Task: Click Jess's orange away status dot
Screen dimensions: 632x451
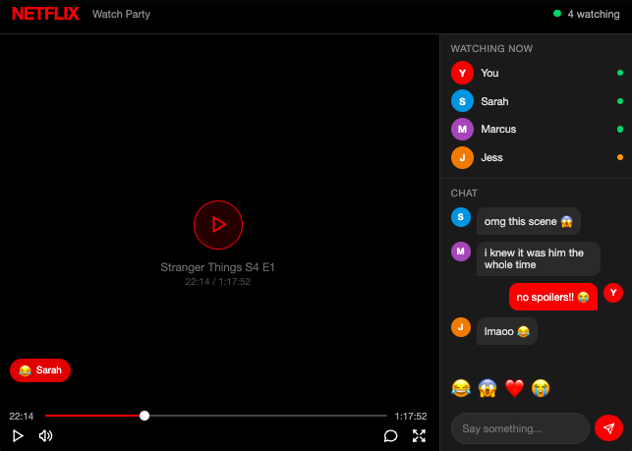Action: pyautogui.click(x=620, y=157)
